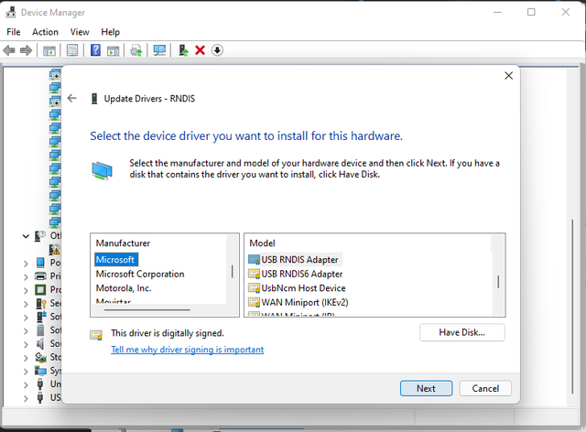Scan for hardware changes with monitor magnifier icon

coord(159,50)
